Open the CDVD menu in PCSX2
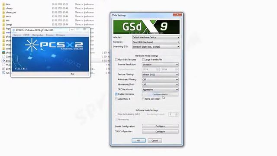Viewport: 277px width, 156px height. click(x=26, y=35)
